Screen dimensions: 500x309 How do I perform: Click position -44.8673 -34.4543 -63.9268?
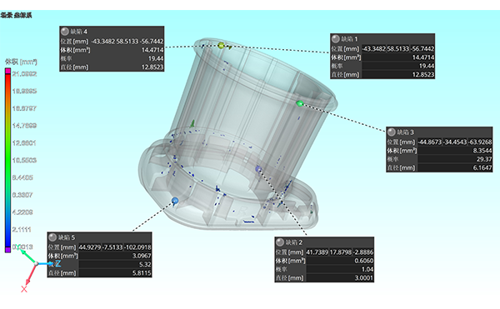point(455,142)
